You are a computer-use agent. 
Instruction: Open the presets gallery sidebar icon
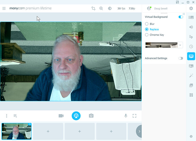(x=191, y=17)
